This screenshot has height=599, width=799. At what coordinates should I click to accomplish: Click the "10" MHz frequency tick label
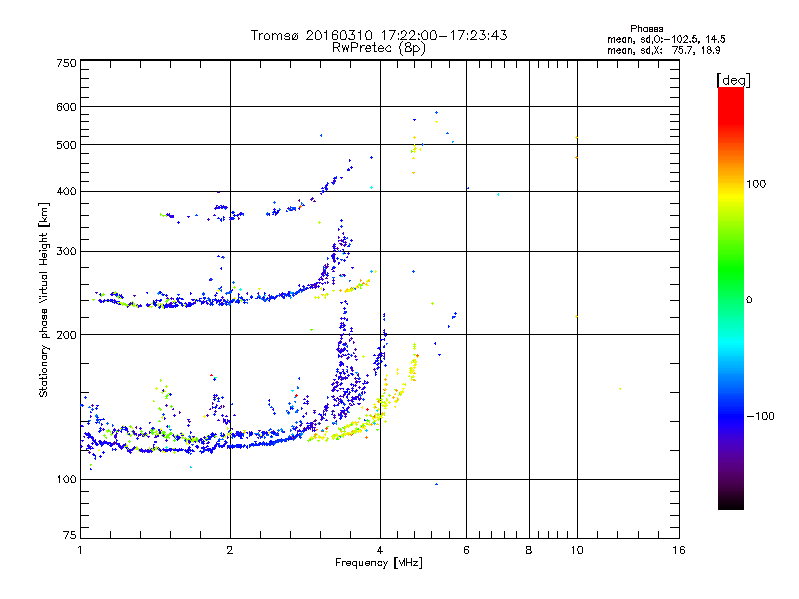577,550
